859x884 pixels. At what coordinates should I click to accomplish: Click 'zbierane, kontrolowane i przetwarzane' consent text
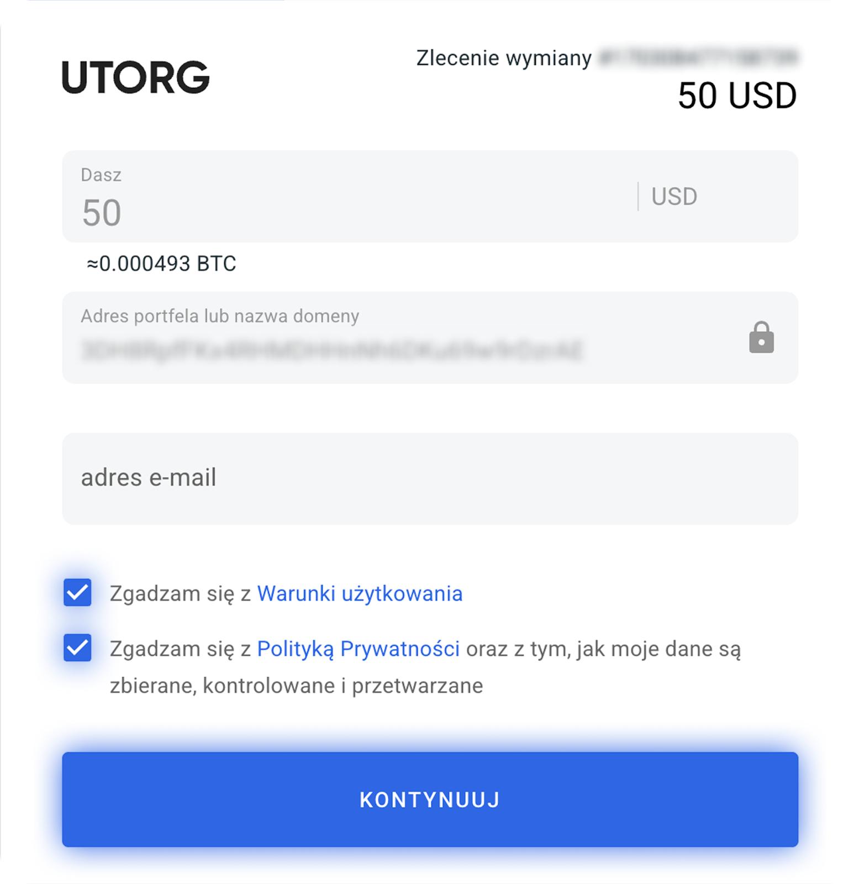click(296, 686)
